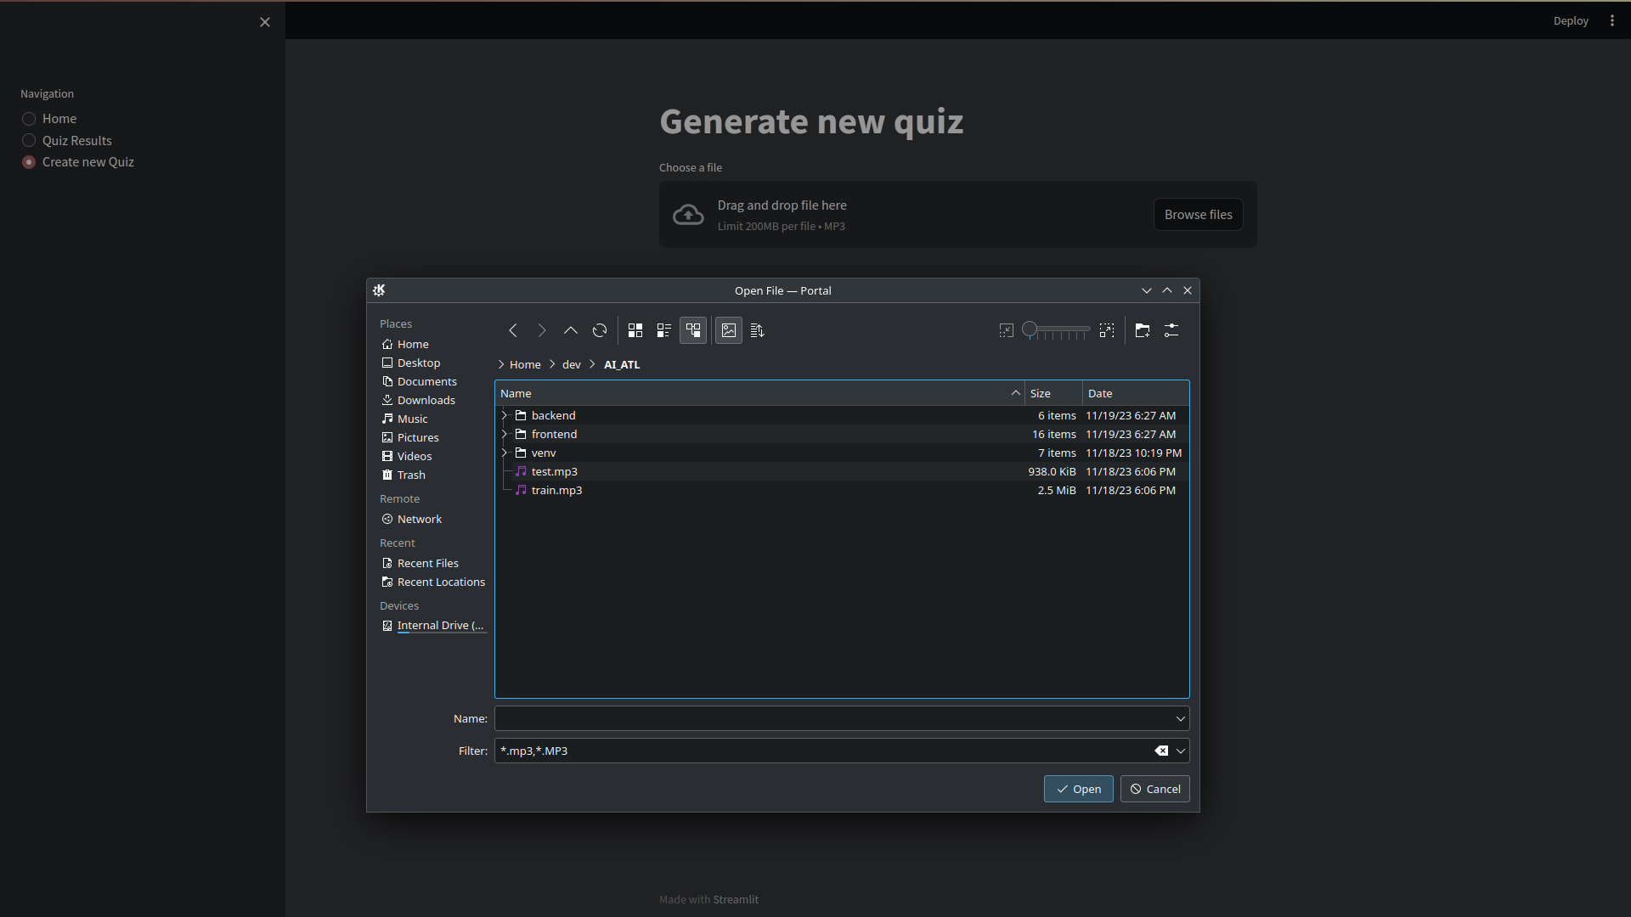Expand the venv folder
This screenshot has width=1631, height=917.
(x=505, y=453)
